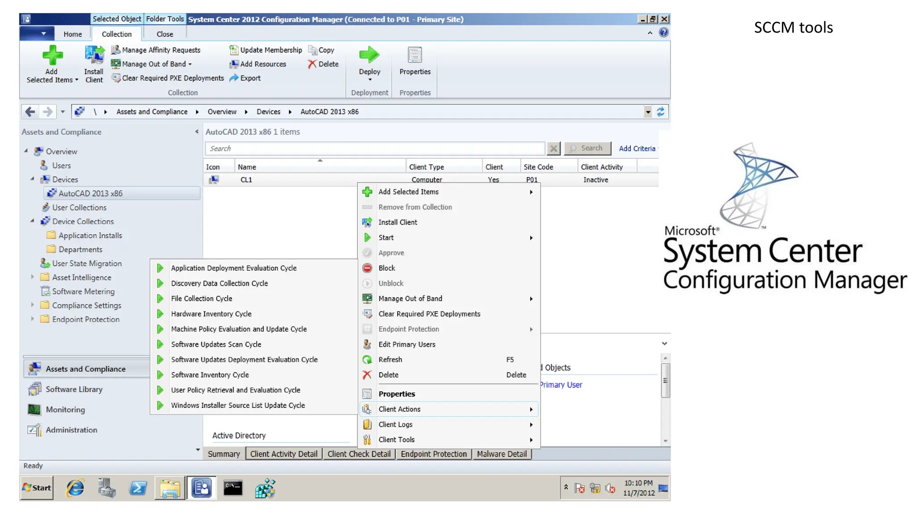Screen dimensions: 915x514
Task: Click the help question mark icon
Action: (663, 32)
